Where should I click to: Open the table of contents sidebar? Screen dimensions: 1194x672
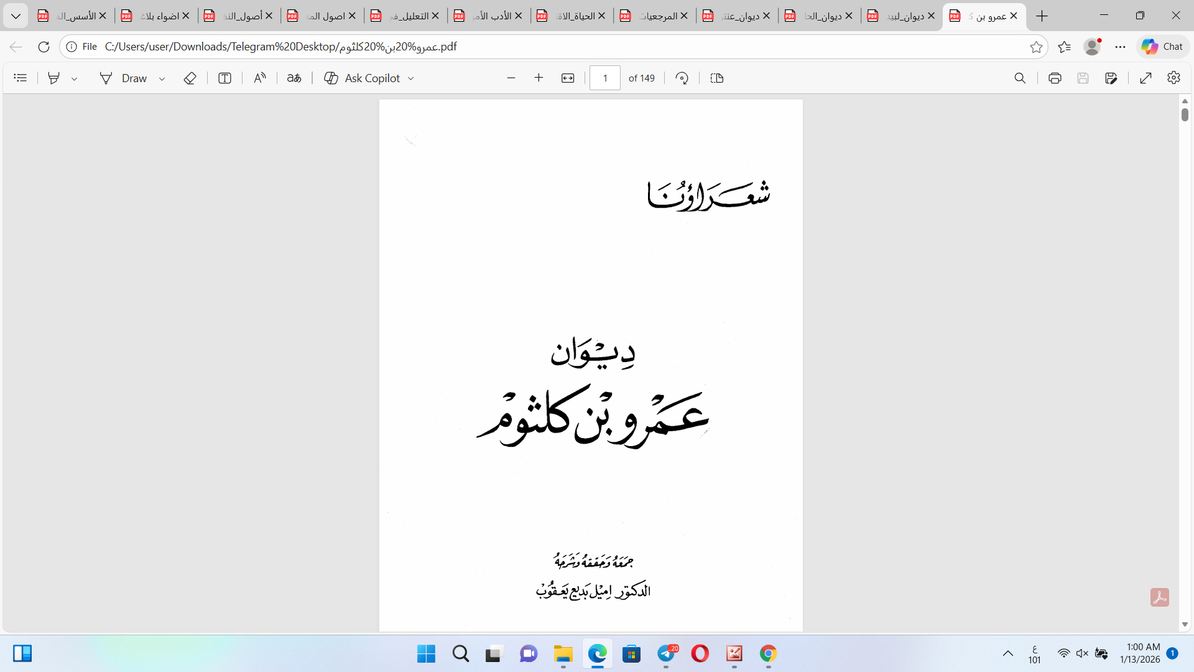(x=21, y=78)
